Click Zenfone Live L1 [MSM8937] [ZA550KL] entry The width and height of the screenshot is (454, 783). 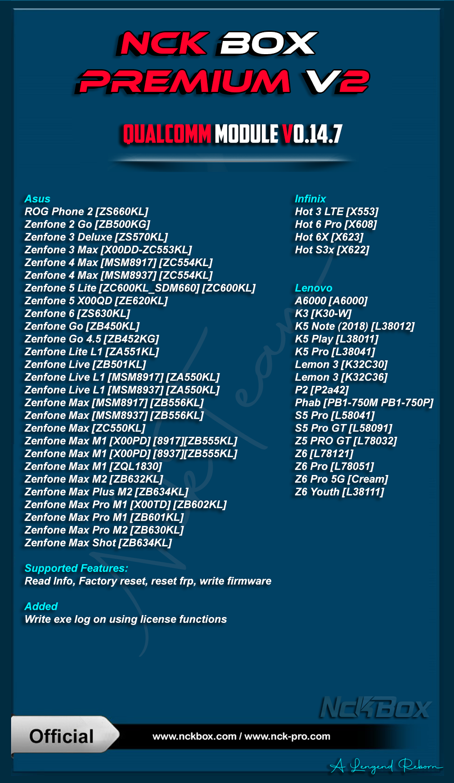[122, 390]
